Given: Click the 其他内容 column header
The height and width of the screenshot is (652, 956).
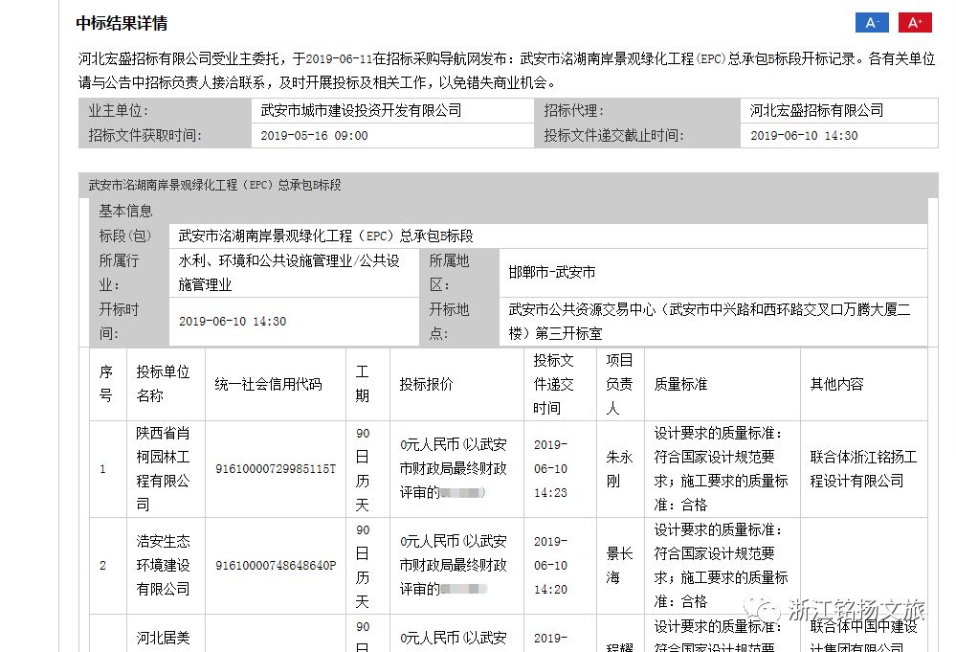Looking at the screenshot, I should pyautogui.click(x=836, y=384).
